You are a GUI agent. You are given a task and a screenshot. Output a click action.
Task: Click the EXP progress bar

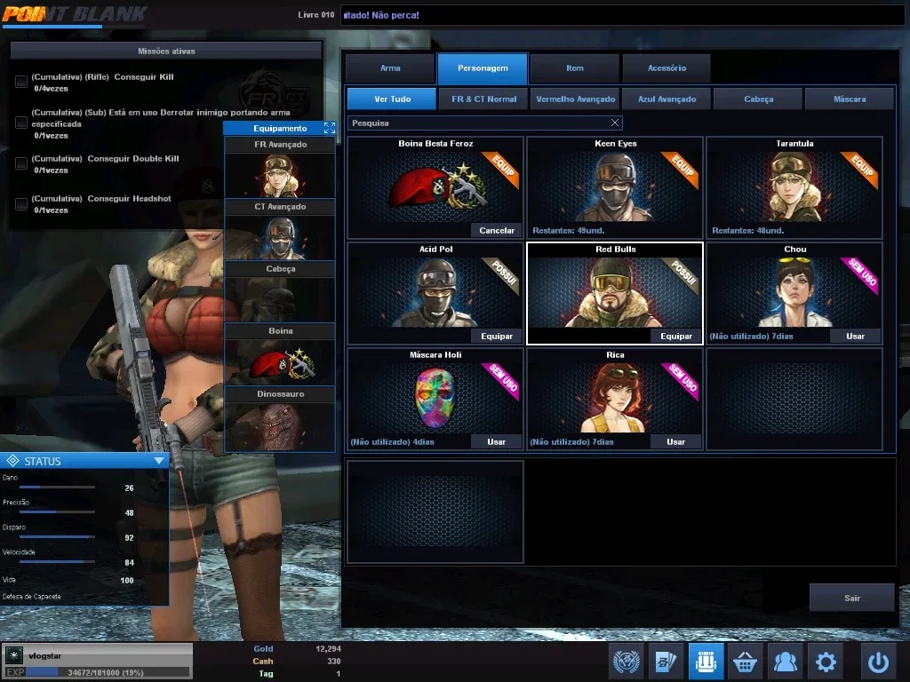(x=108, y=672)
